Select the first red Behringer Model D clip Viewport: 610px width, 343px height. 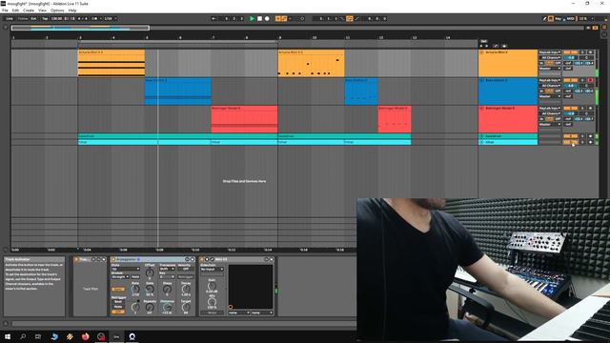(244, 119)
